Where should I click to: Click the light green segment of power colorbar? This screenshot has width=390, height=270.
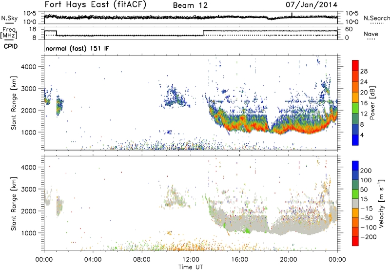tap(355, 108)
